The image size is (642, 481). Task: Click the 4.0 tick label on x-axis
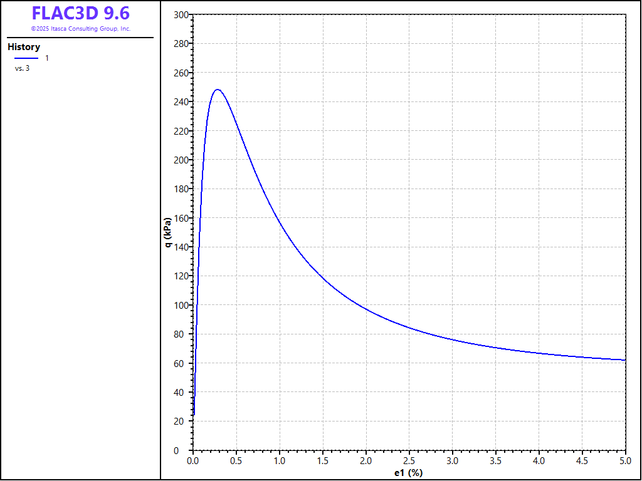coord(539,461)
